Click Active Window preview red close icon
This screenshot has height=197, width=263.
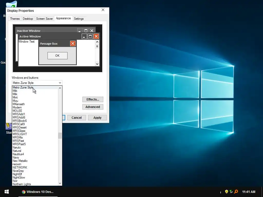coord(96,36)
